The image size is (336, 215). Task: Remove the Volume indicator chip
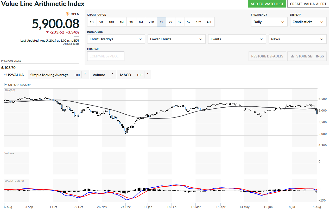coord(112,74)
